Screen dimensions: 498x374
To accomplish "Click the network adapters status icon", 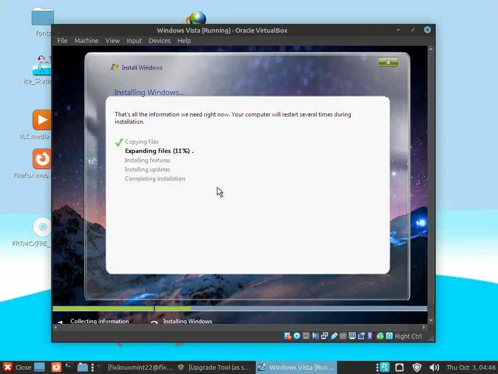I will [x=324, y=336].
